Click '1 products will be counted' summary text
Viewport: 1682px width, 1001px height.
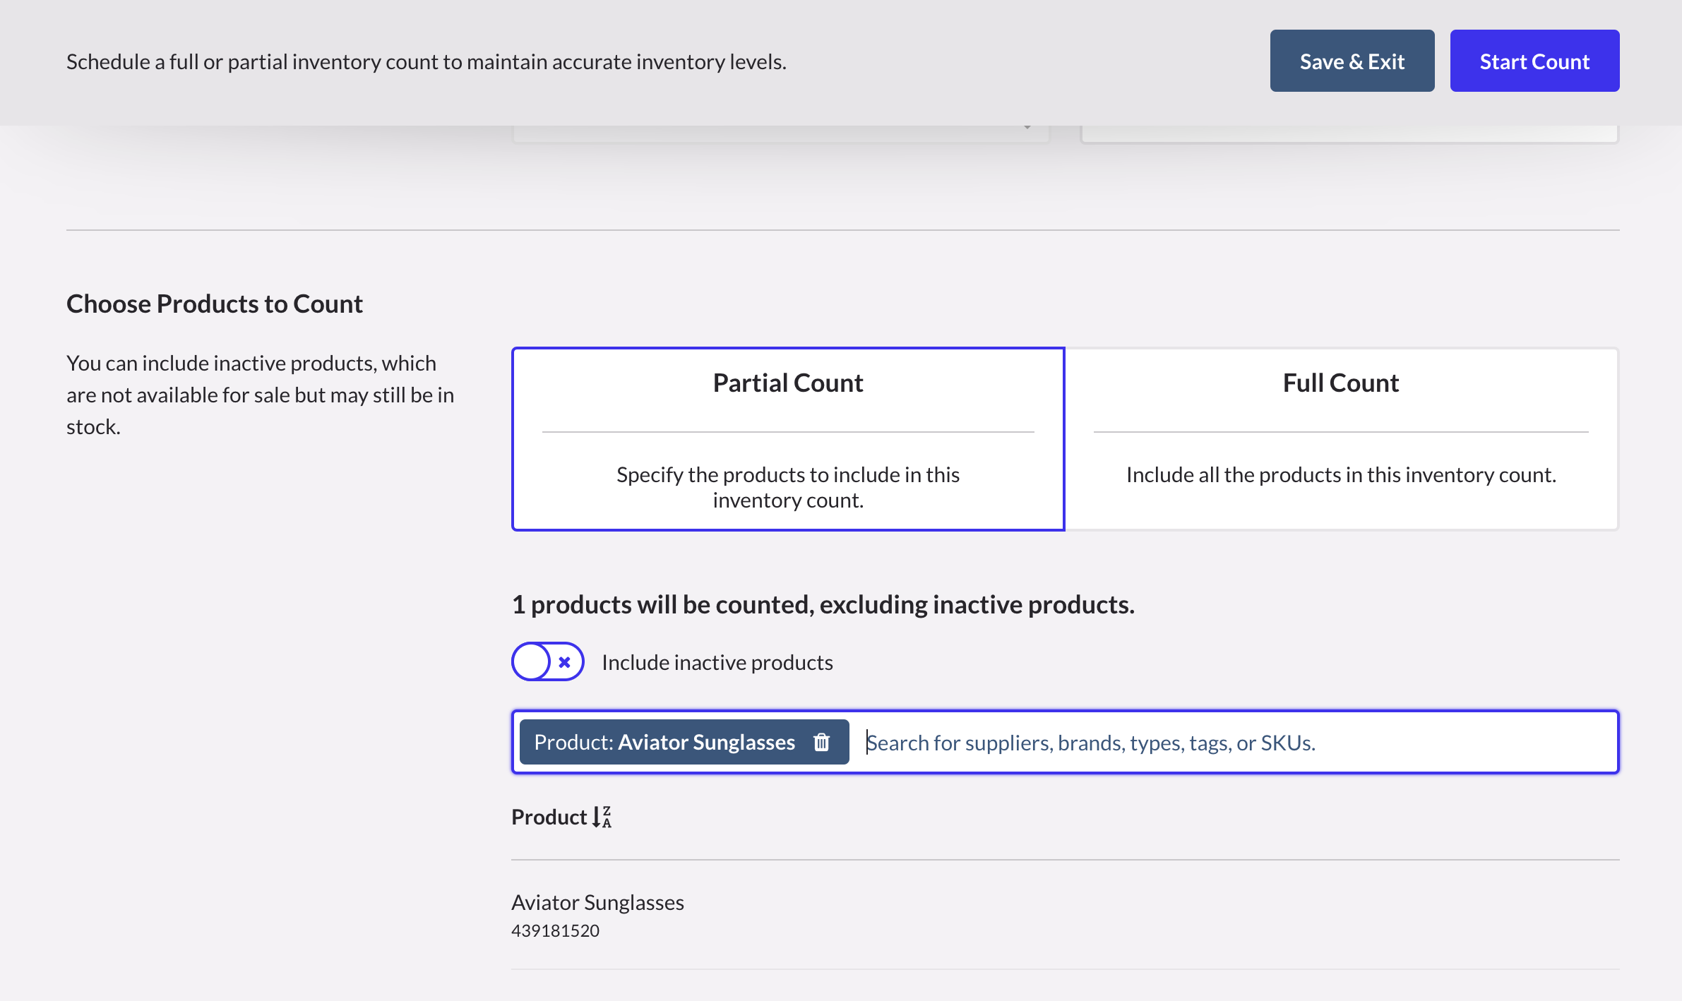tap(823, 604)
